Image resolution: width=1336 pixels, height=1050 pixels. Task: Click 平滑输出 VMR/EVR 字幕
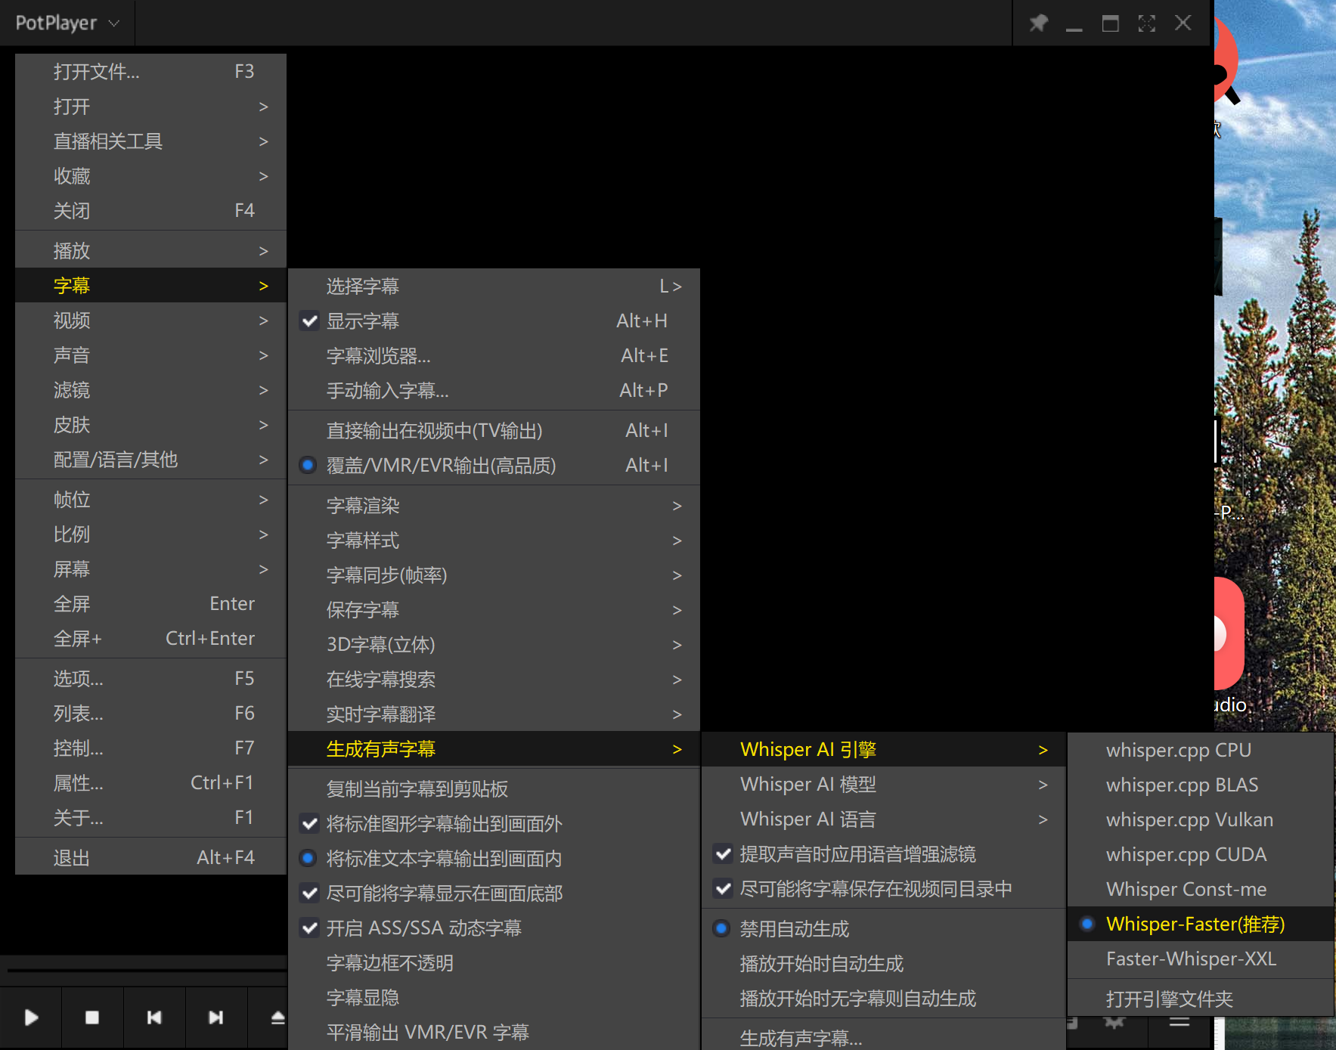(x=494, y=1033)
